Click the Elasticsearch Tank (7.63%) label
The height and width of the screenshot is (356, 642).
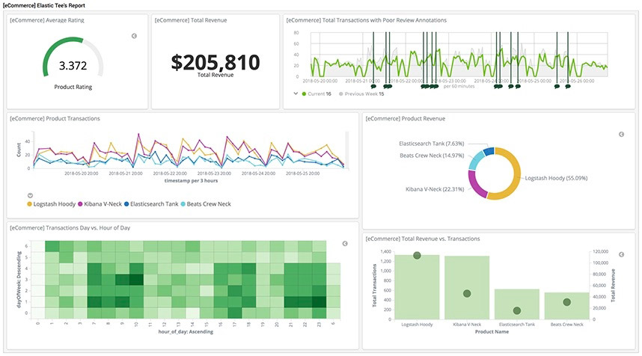coord(432,144)
